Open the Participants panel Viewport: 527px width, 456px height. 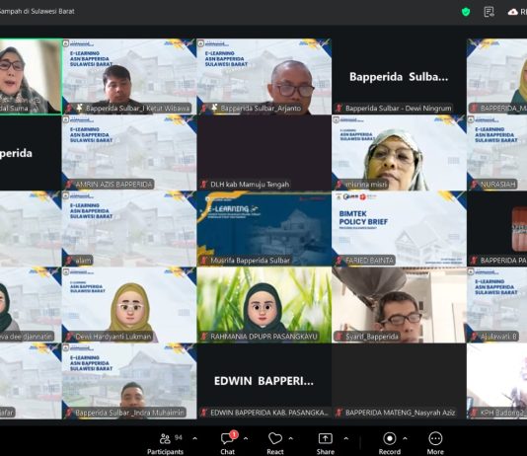pos(165,443)
